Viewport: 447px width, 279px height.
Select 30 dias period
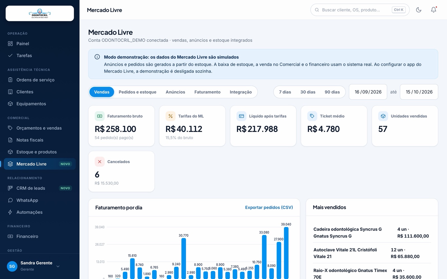(308, 92)
